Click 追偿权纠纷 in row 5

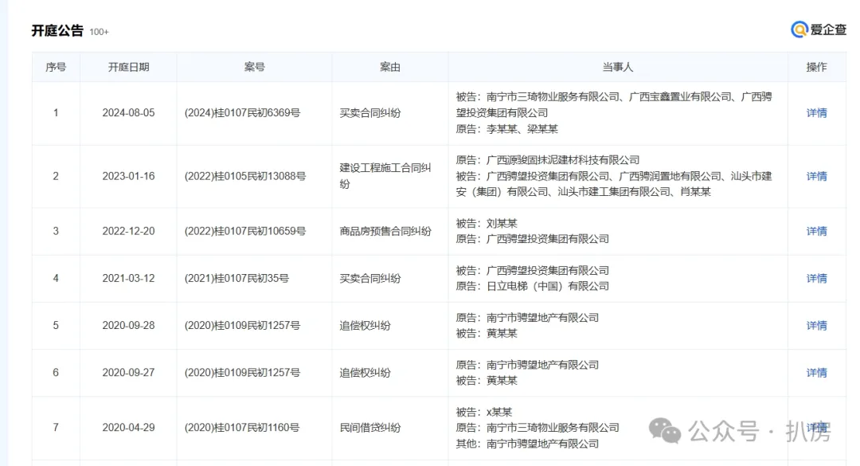pyautogui.click(x=365, y=326)
